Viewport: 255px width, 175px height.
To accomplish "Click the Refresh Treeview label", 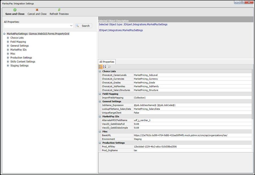I will click(x=59, y=14).
